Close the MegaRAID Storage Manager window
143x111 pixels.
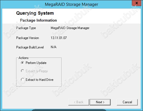pos(137,3)
